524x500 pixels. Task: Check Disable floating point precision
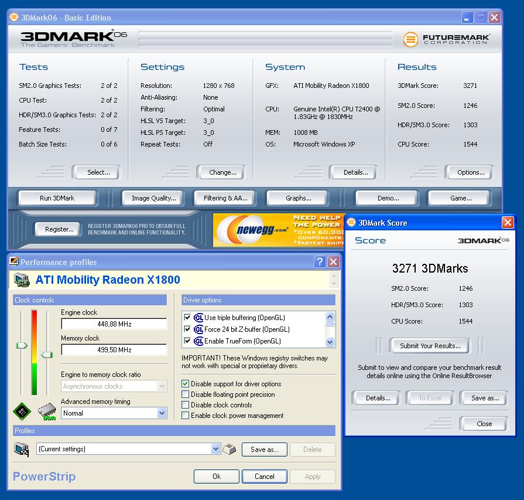point(185,394)
